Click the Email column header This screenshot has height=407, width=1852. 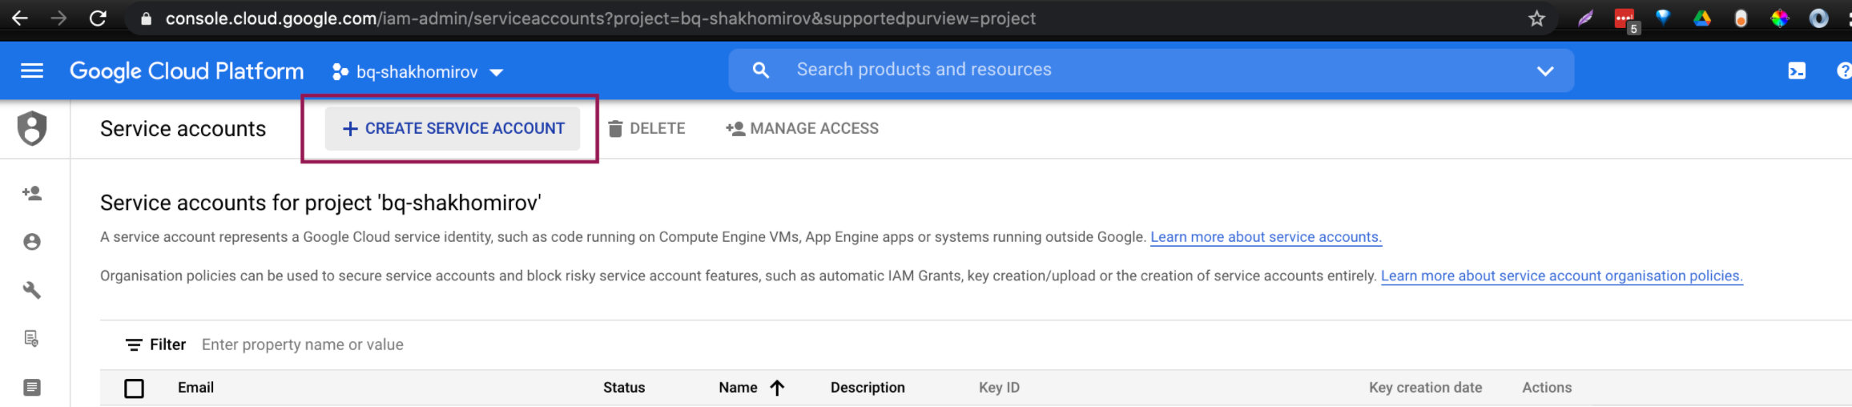pos(195,388)
